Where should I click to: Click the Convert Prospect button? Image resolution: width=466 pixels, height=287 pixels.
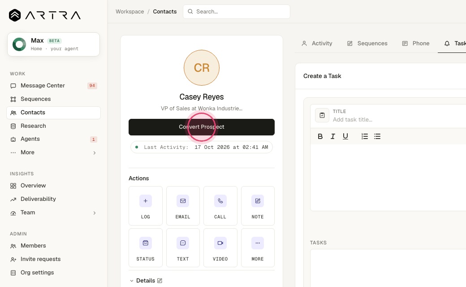pyautogui.click(x=202, y=127)
